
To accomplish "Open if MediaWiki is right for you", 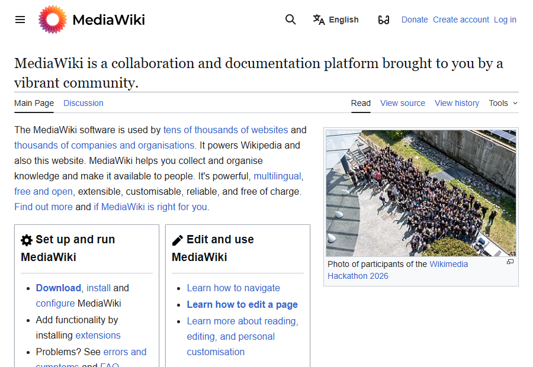I will coord(150,207).
